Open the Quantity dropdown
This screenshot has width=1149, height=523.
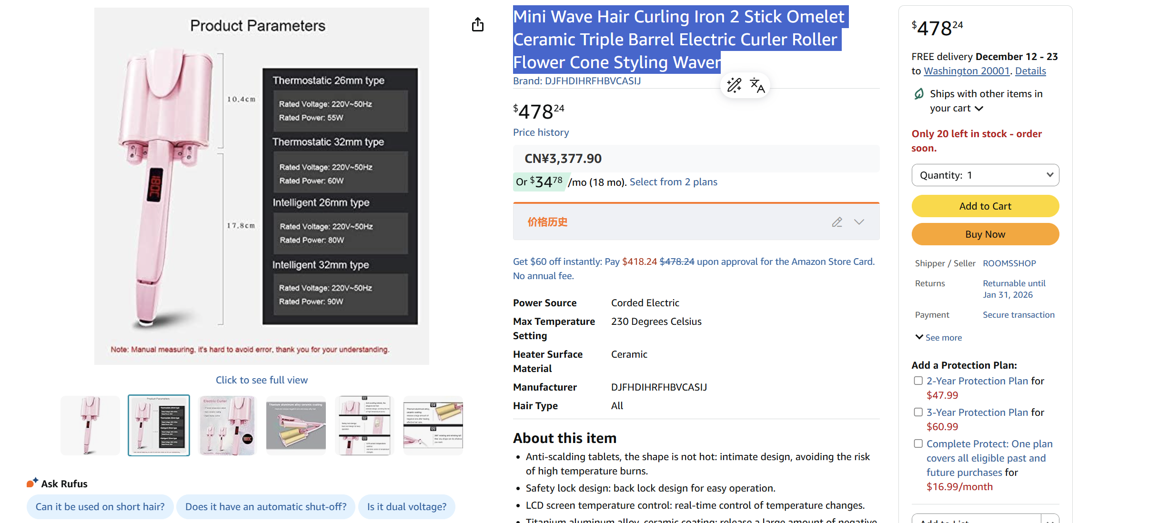985,175
